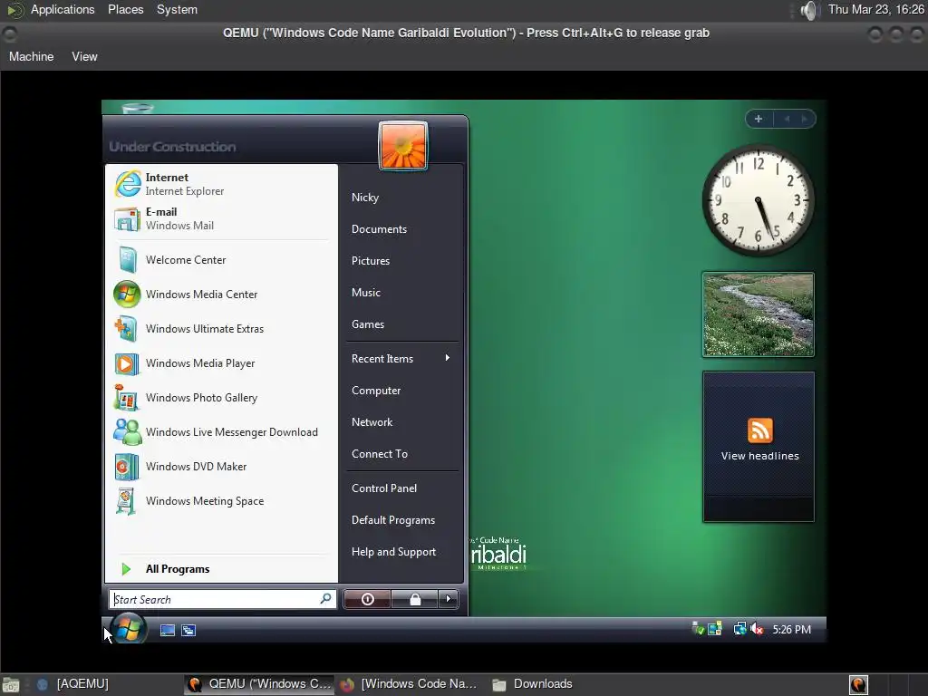This screenshot has height=696, width=928.
Task: Open Games from Start menu
Action: (x=368, y=324)
